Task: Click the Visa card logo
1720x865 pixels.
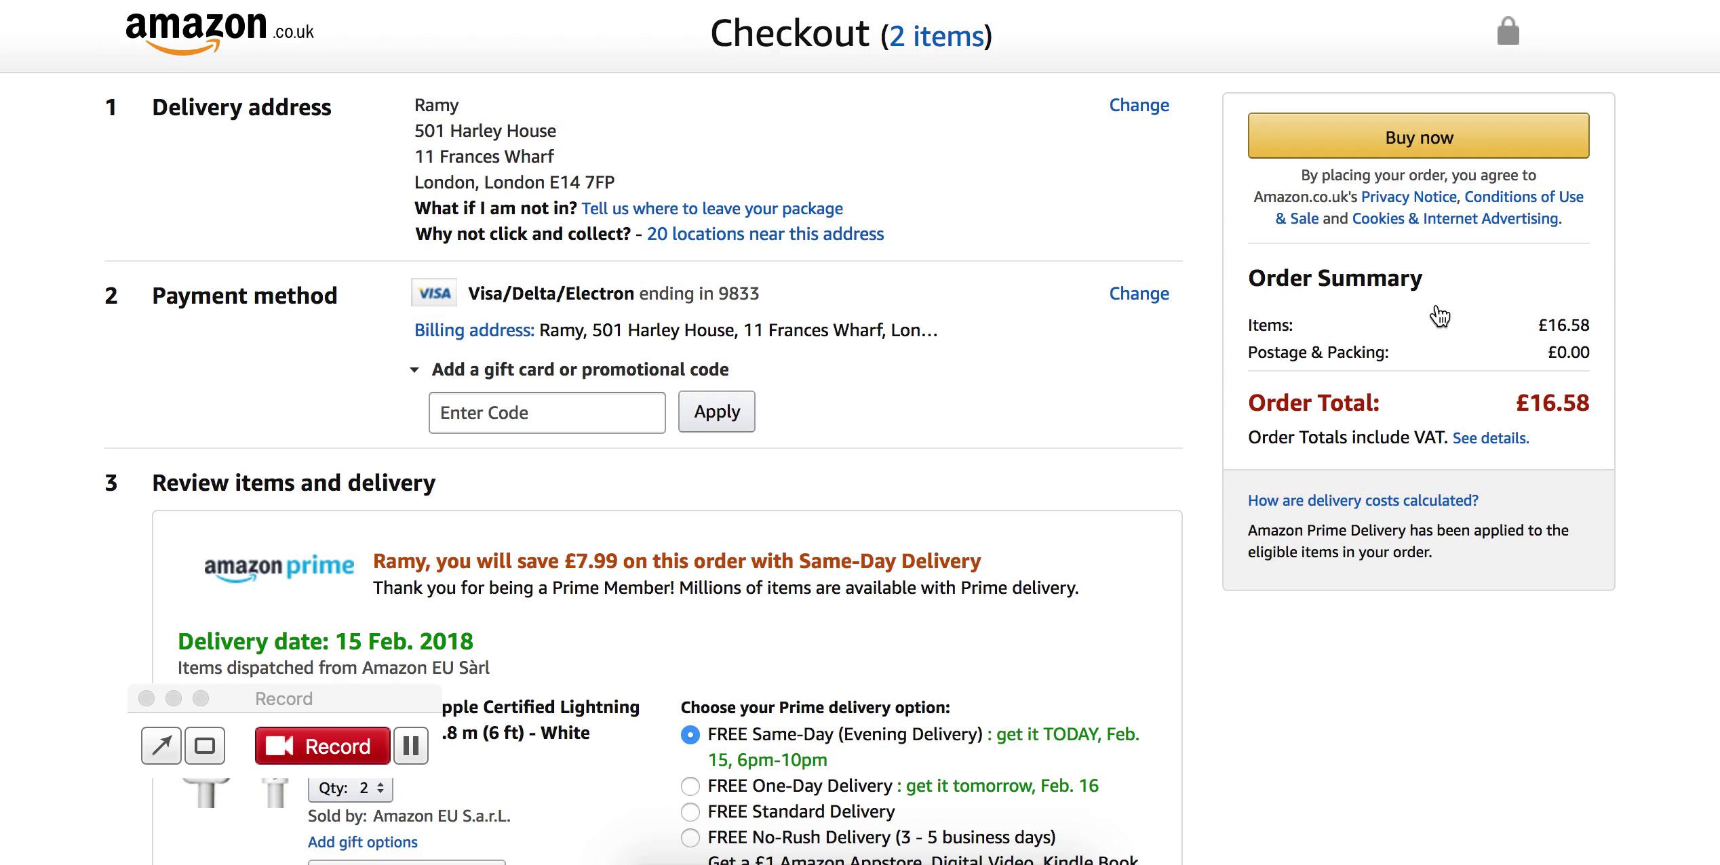Action: tap(434, 294)
